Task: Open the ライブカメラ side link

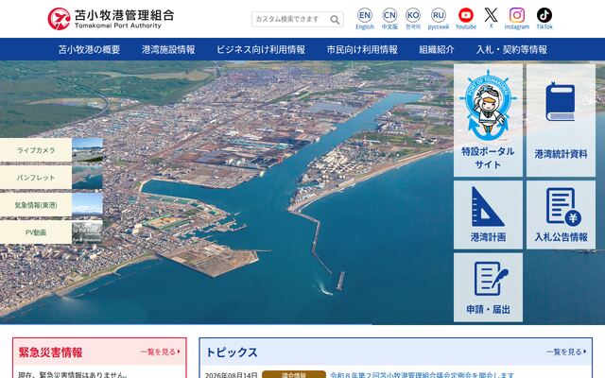Action: coord(36,150)
